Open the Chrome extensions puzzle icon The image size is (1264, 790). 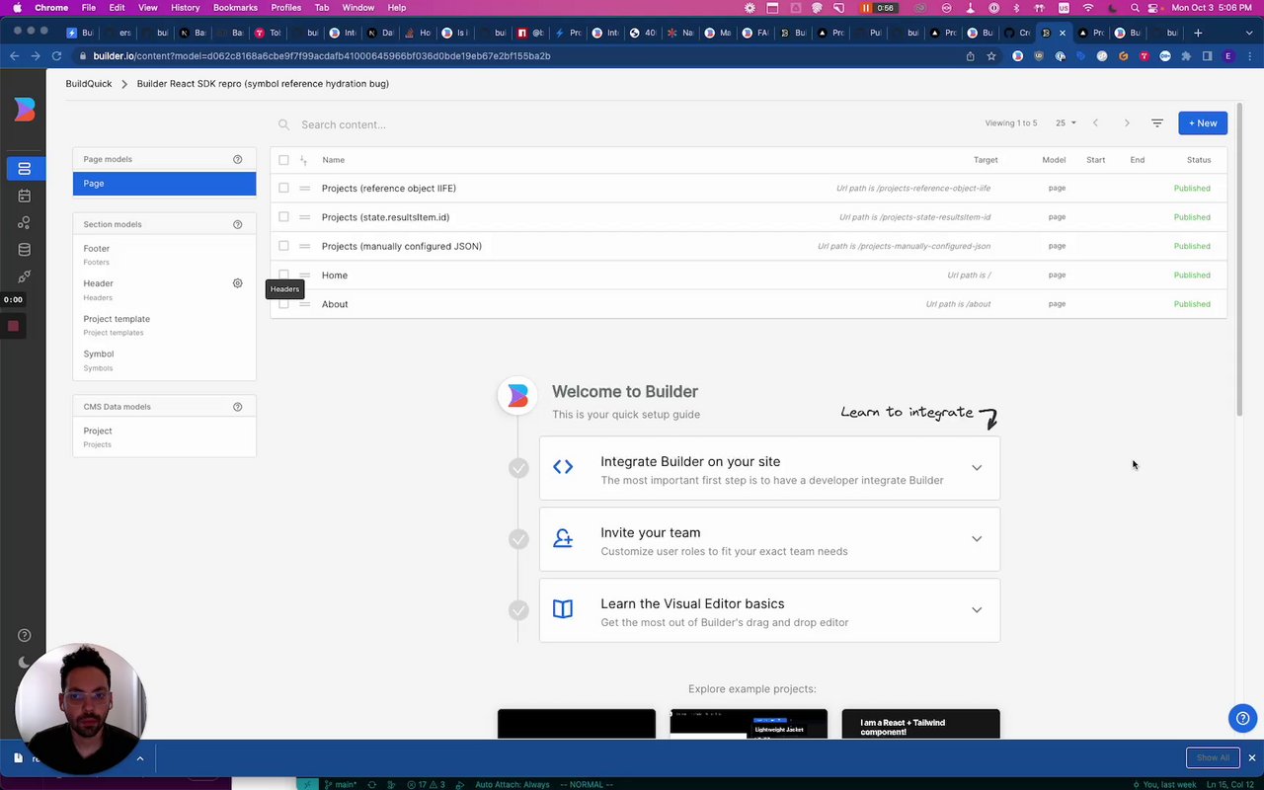pos(1186,56)
